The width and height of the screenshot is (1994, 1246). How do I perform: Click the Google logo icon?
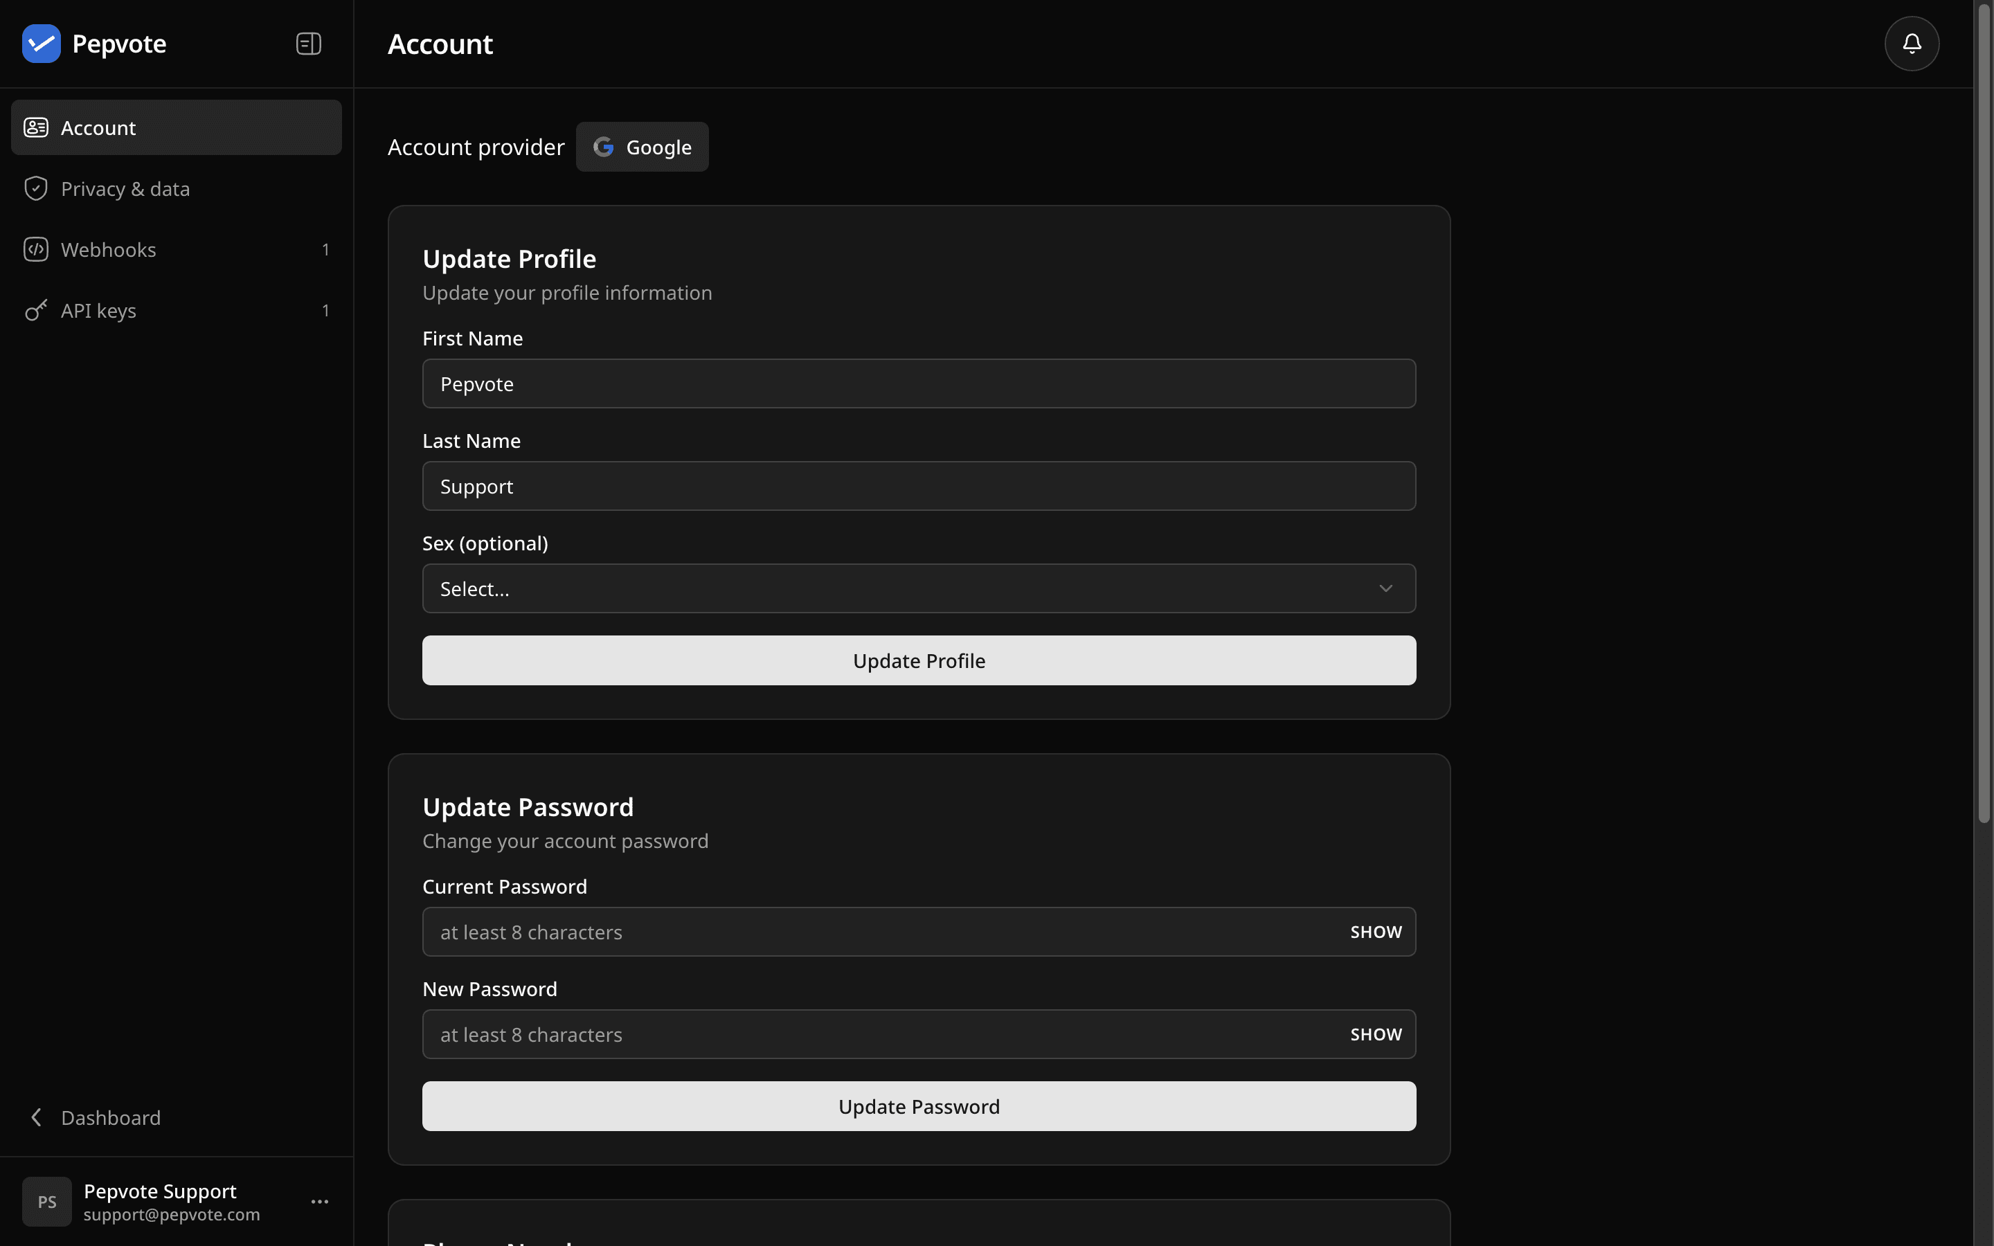click(604, 147)
